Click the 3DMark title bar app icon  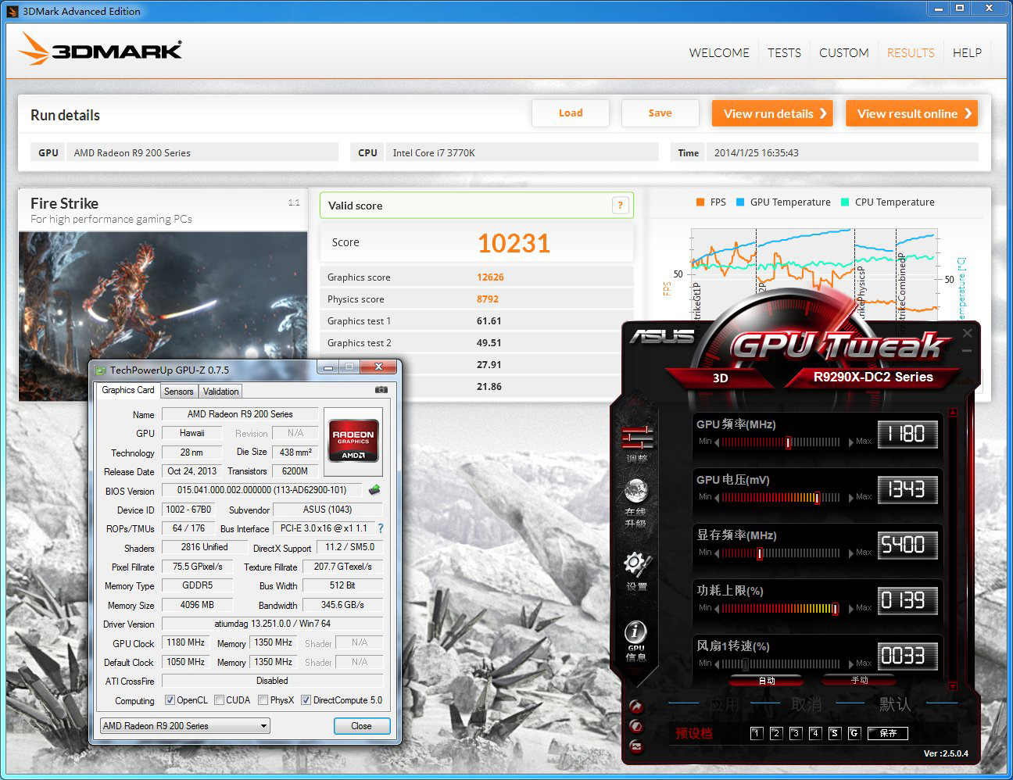click(x=12, y=11)
